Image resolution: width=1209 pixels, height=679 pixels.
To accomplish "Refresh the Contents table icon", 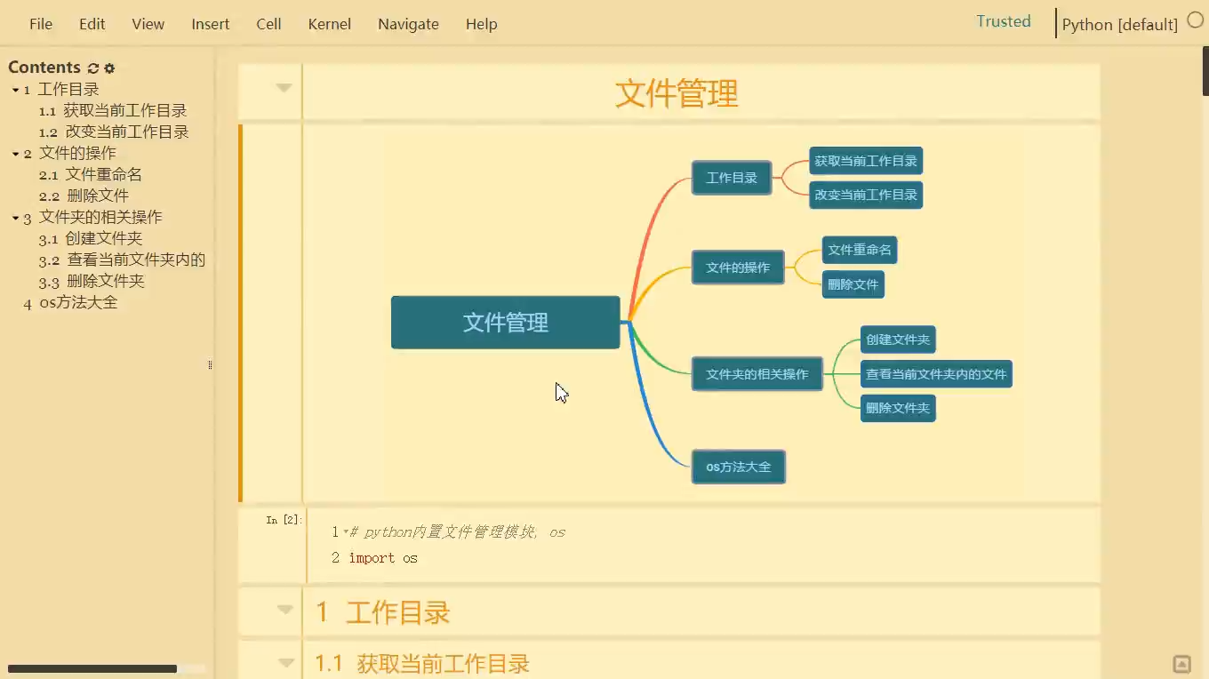I will [x=92, y=68].
